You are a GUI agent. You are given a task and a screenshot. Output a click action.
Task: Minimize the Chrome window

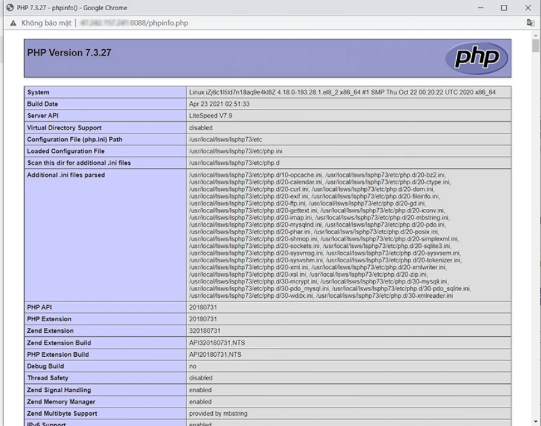click(x=480, y=8)
